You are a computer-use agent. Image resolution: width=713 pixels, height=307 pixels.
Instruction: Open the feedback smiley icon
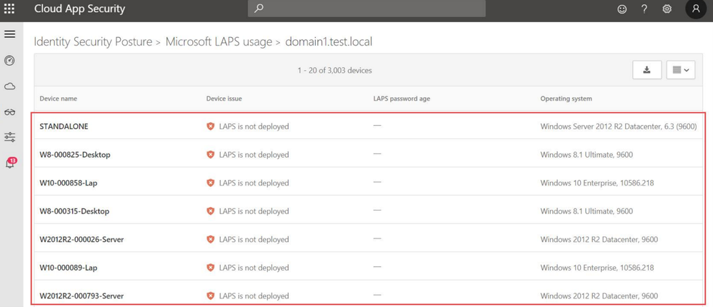pos(622,9)
